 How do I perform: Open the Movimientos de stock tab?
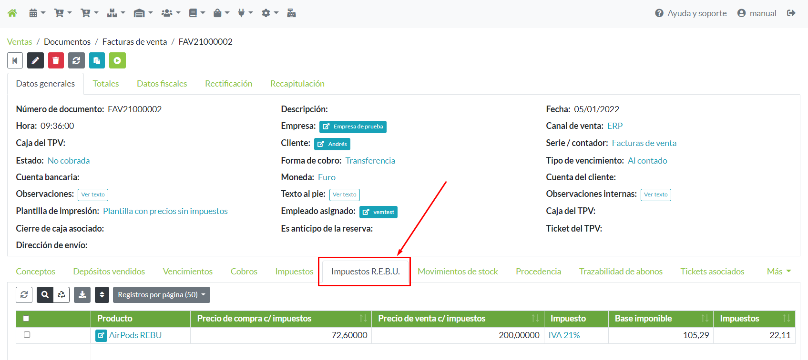click(x=458, y=272)
